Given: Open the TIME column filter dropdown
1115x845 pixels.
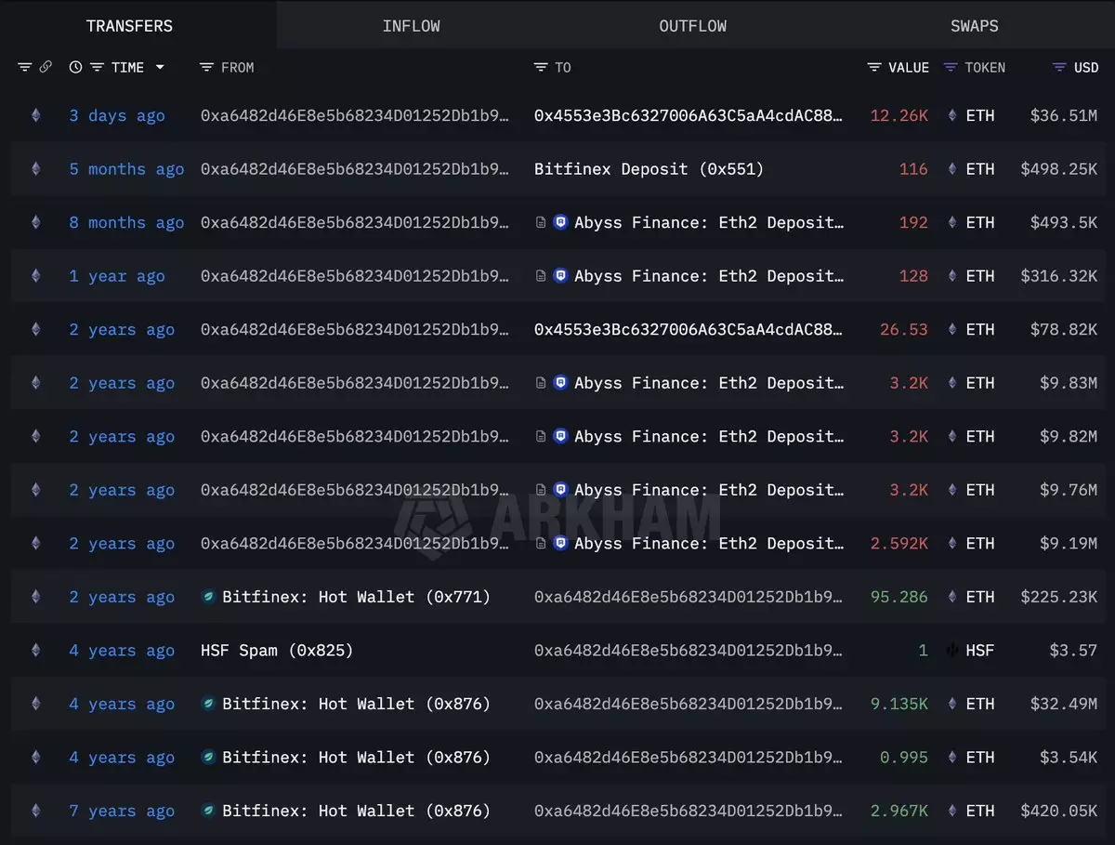Looking at the screenshot, I should tap(97, 68).
